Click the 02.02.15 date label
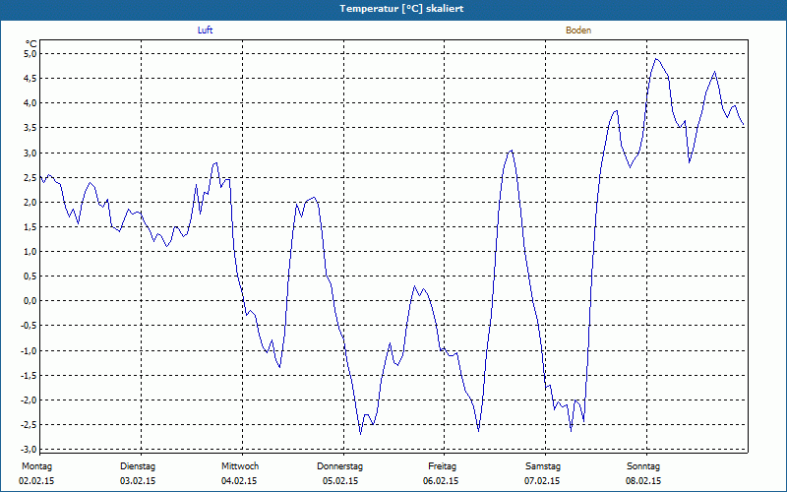Screen dimensions: 787x492 tap(36, 481)
